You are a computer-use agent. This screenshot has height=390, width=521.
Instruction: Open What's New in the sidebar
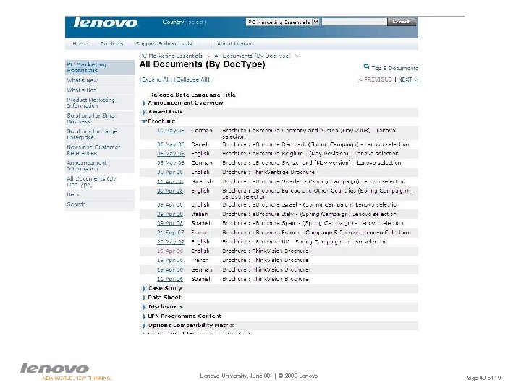[x=82, y=81]
